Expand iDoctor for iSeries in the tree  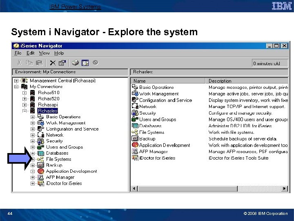point(33,183)
